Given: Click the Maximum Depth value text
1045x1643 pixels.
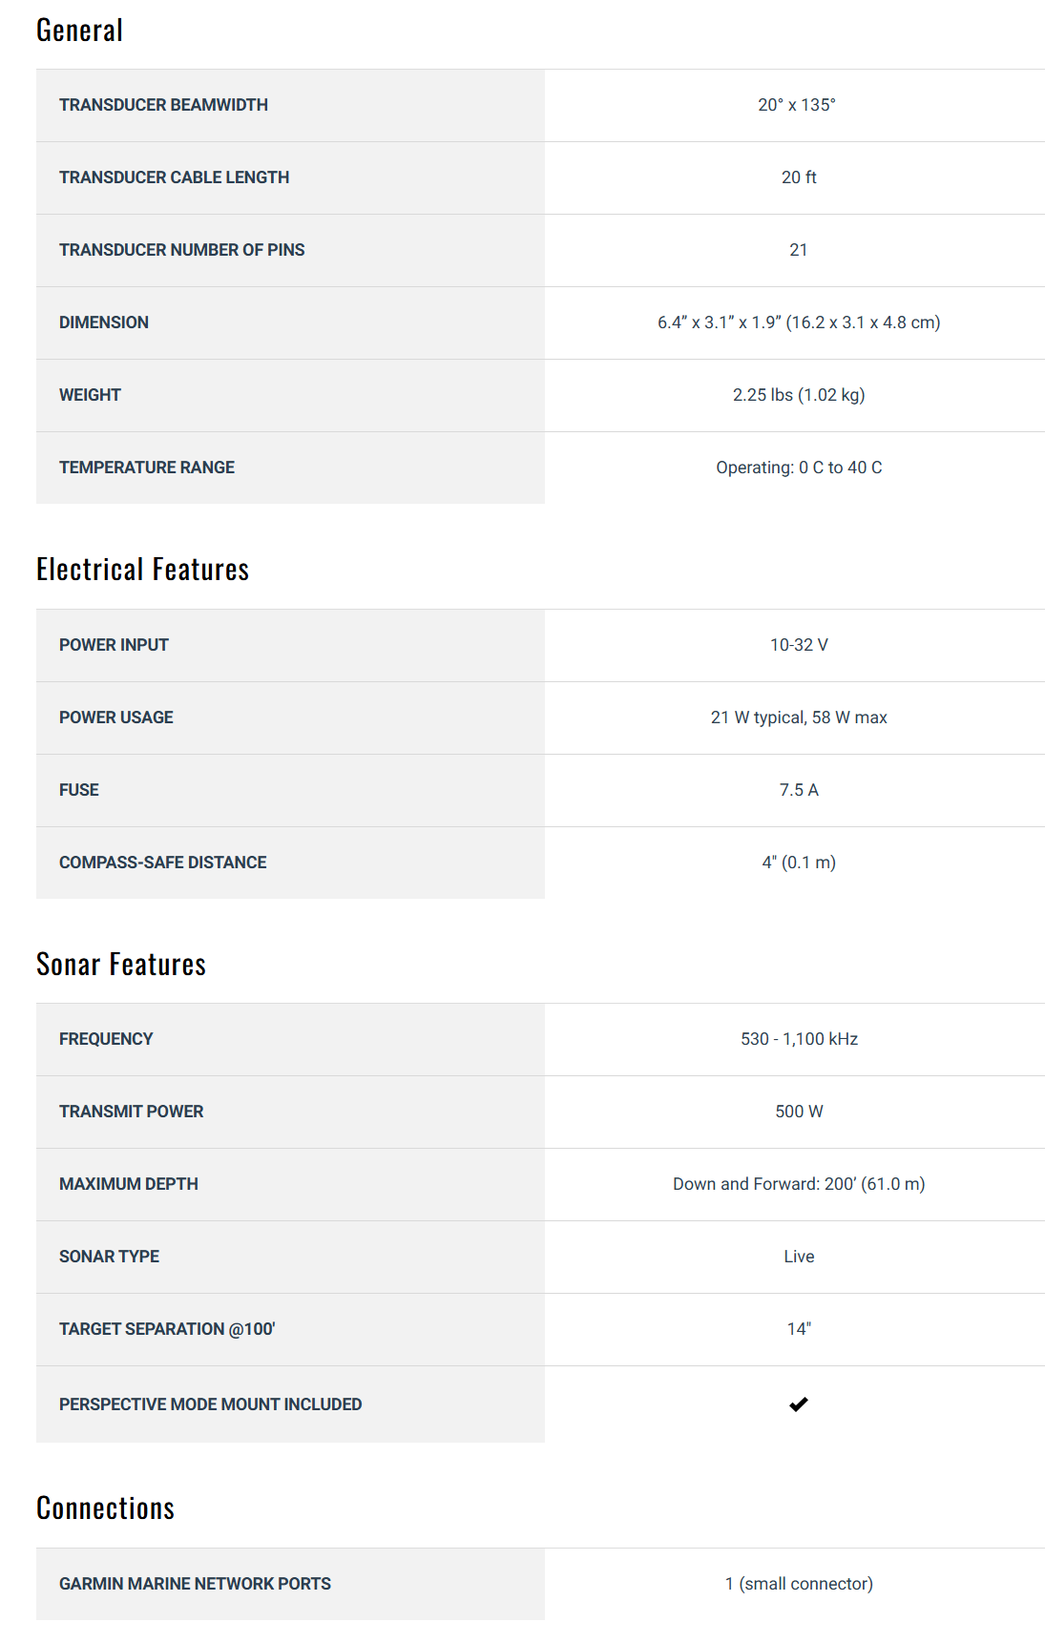Looking at the screenshot, I should coord(799,1184).
